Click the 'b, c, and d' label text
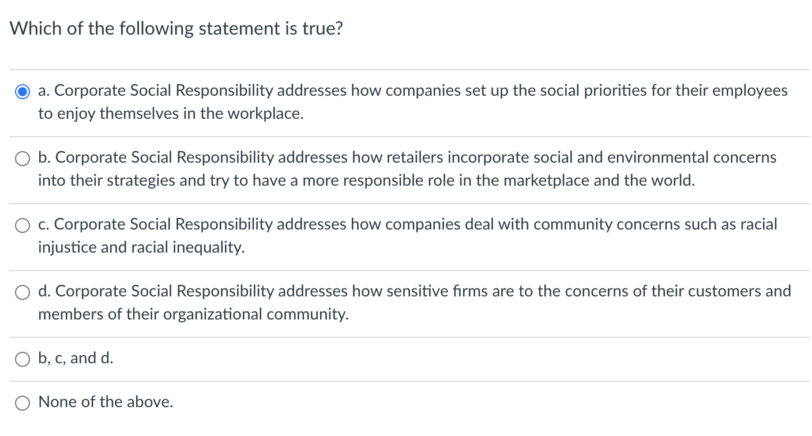 75,358
